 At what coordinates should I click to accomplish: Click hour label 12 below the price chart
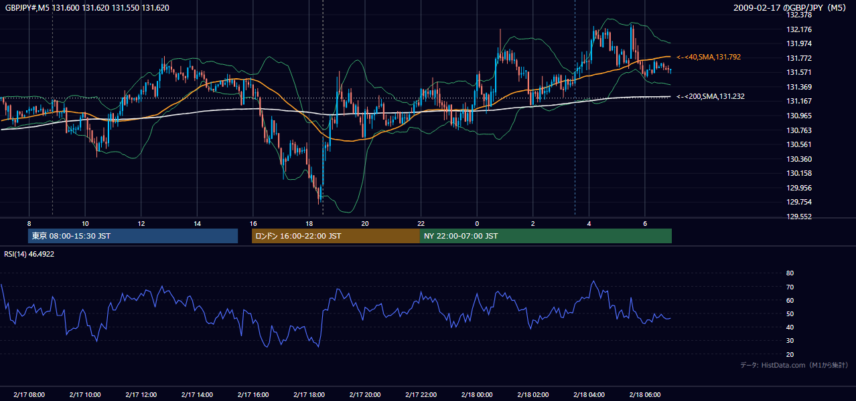point(141,223)
